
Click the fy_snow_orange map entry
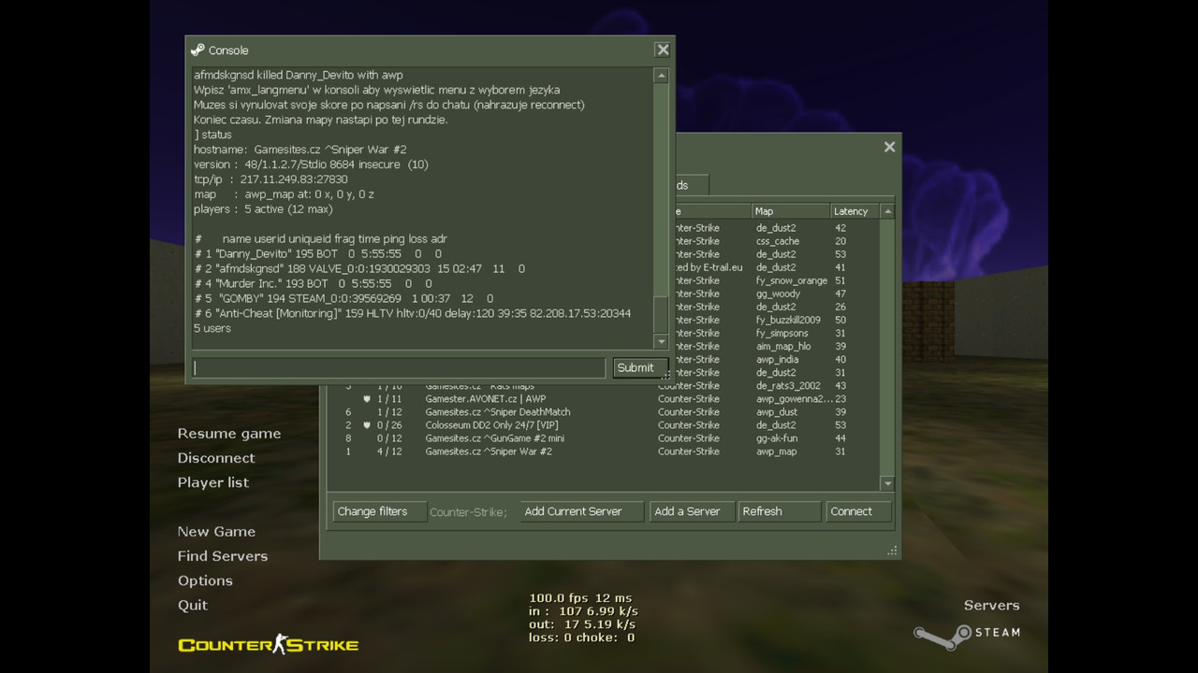[x=792, y=280]
